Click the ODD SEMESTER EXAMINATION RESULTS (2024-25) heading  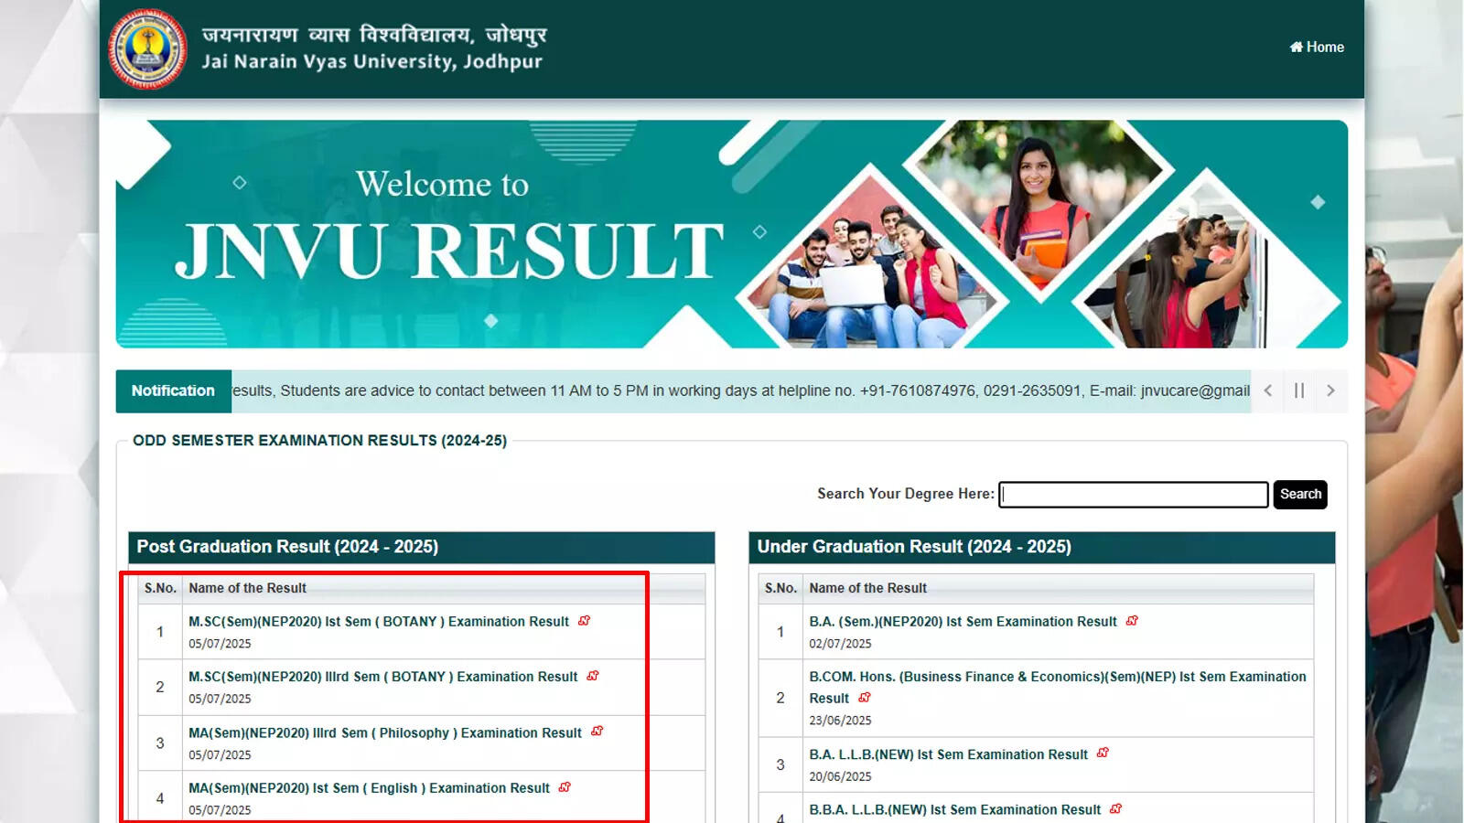click(319, 441)
